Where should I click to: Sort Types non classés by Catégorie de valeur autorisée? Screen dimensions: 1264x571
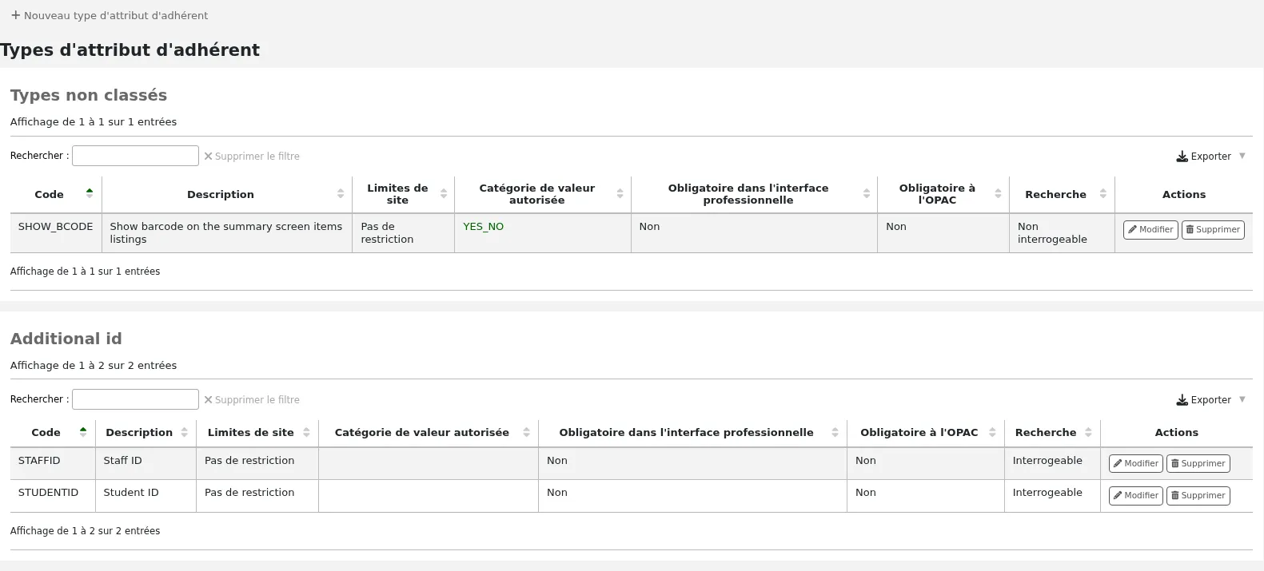(x=543, y=194)
